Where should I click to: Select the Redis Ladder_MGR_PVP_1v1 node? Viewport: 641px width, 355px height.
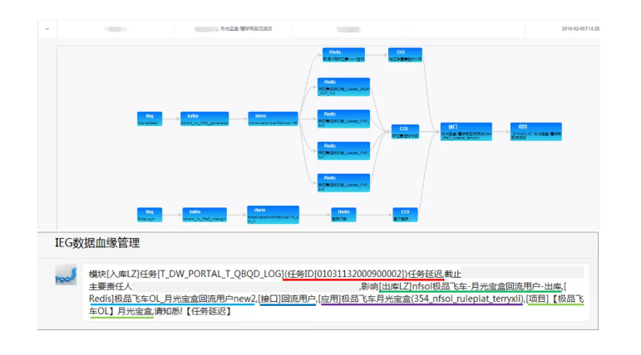(343, 87)
